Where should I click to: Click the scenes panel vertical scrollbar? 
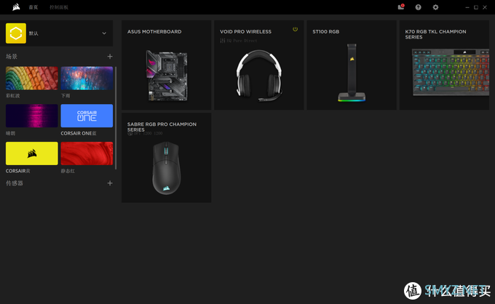(x=116, y=118)
